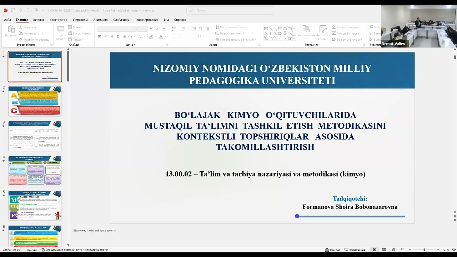Open font color A swatch
The width and height of the screenshot is (457, 257).
pos(161,36)
